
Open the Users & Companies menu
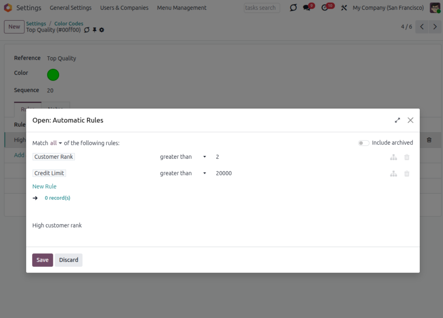pos(124,7)
